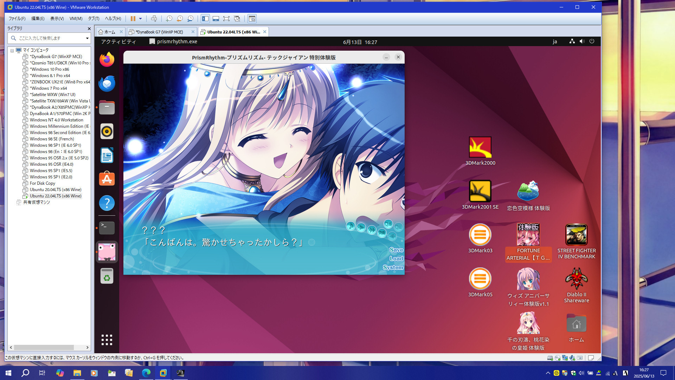The image size is (675, 380).
Task: Revert the VM to its previous snapshot
Action: click(180, 19)
